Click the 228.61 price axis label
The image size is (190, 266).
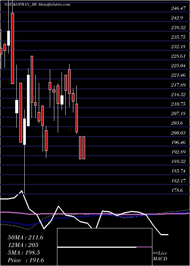coord(178,56)
